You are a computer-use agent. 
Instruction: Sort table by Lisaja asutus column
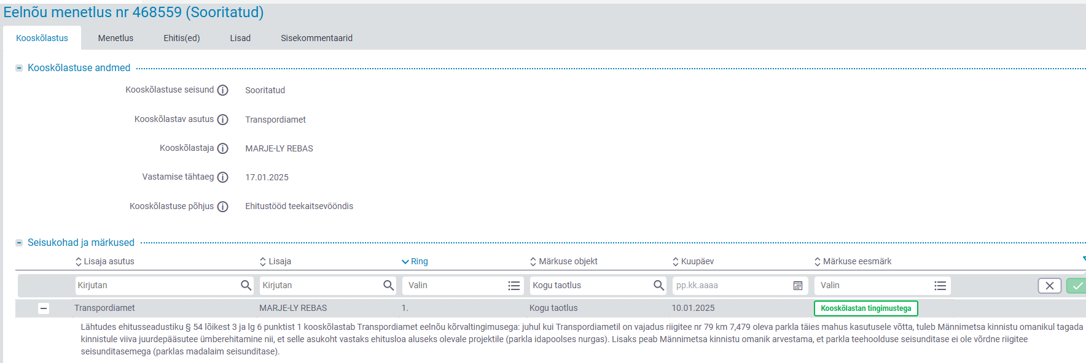104,261
